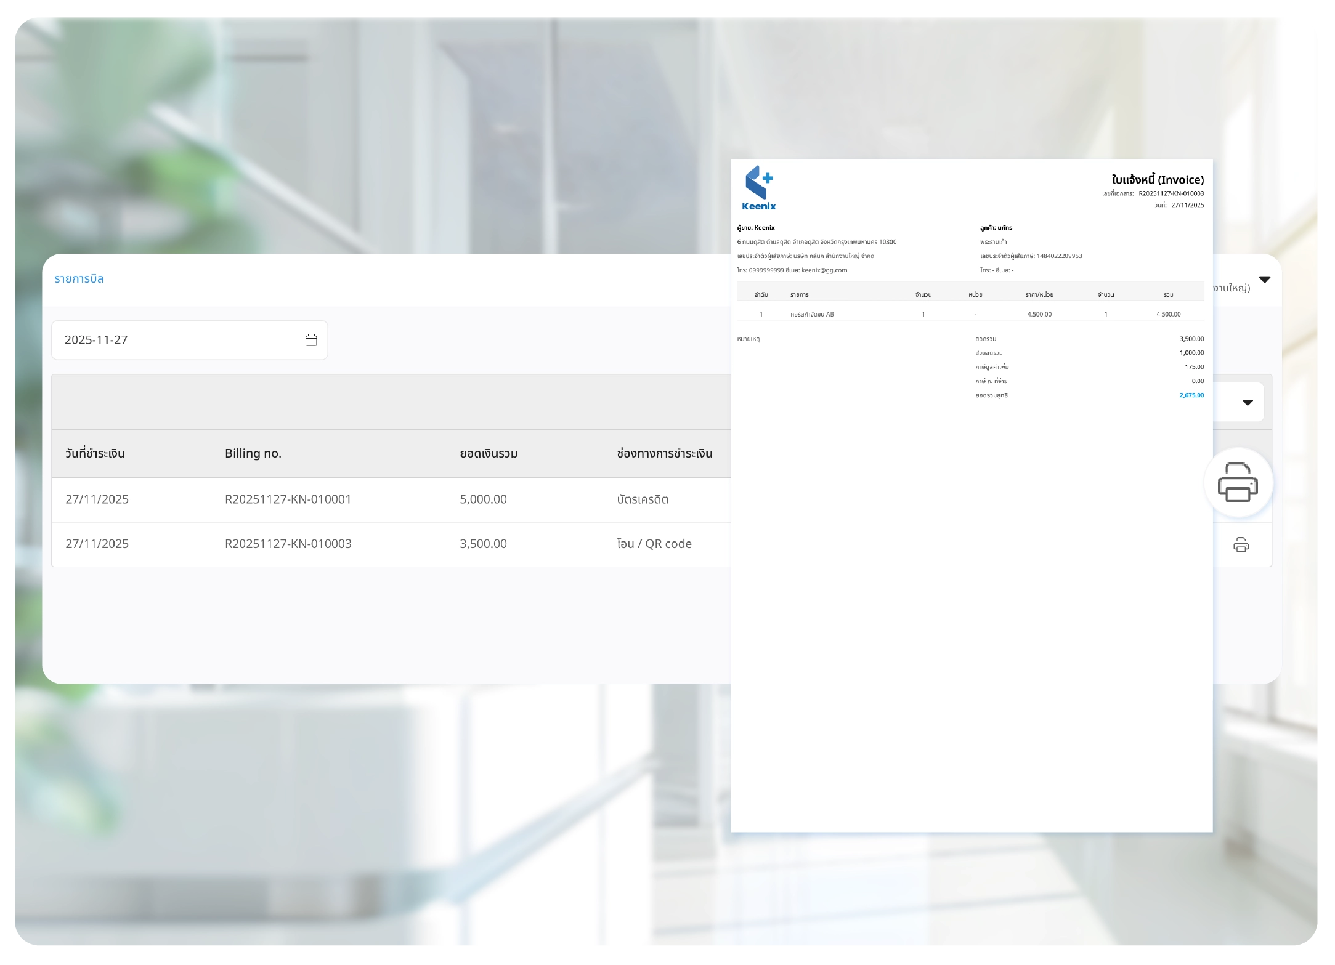The width and height of the screenshot is (1335, 965).
Task: Click the วันที่ชำระเงิน column header
Action: (95, 454)
